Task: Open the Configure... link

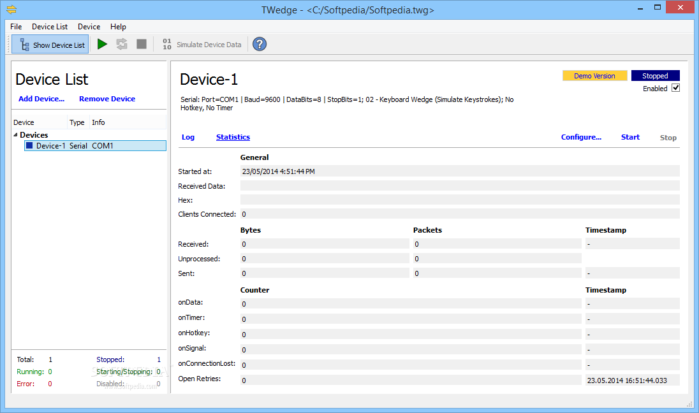Action: (x=581, y=137)
